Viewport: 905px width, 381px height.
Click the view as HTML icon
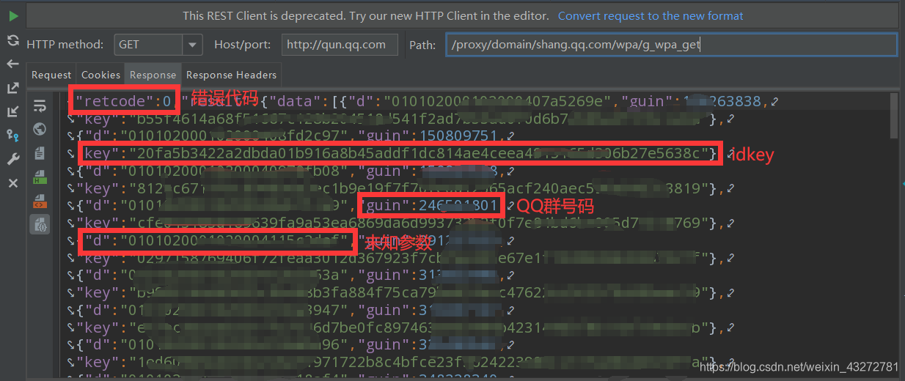[40, 177]
